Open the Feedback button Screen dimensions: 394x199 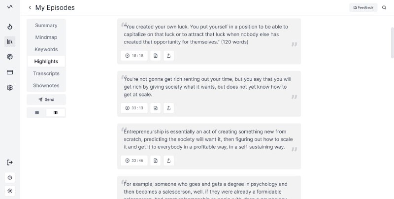point(363,7)
